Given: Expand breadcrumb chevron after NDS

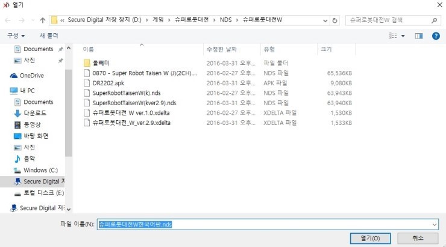Looking at the screenshot, I should 237,20.
